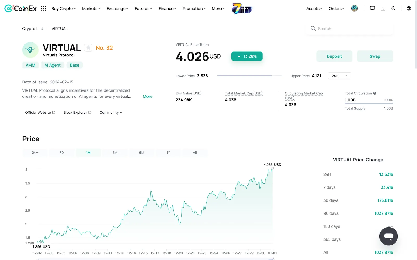The height and width of the screenshot is (260, 417).
Task: Click the 13.28% change badge
Action: tap(247, 56)
